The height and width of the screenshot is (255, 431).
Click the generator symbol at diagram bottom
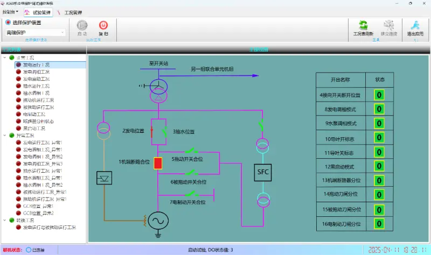(158, 221)
